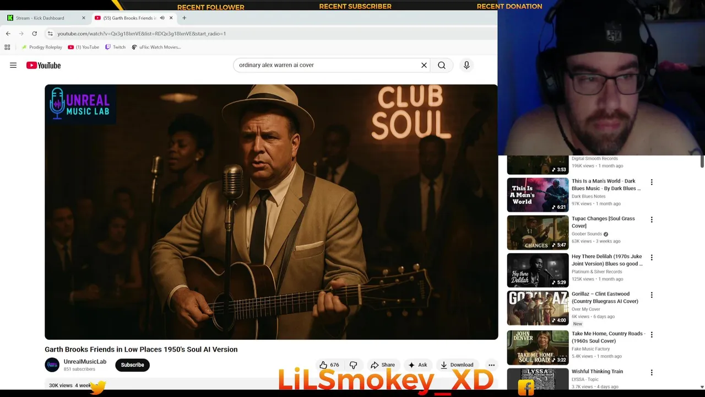This screenshot has height=397, width=705.
Task: Click Platinum & Silver Records channel name
Action: pos(596,272)
